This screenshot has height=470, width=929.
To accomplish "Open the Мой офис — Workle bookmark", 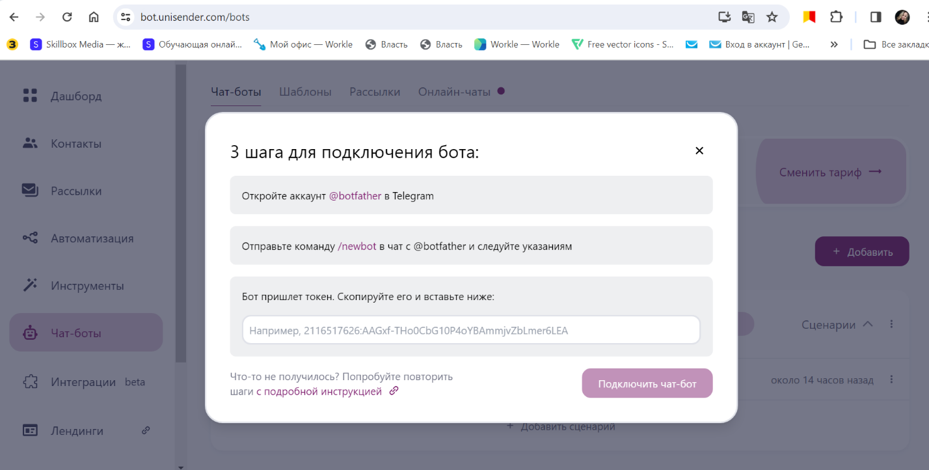I will tap(303, 44).
